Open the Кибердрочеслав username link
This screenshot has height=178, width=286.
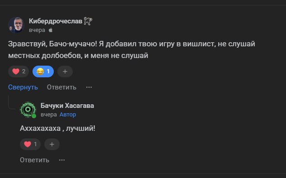(56, 21)
